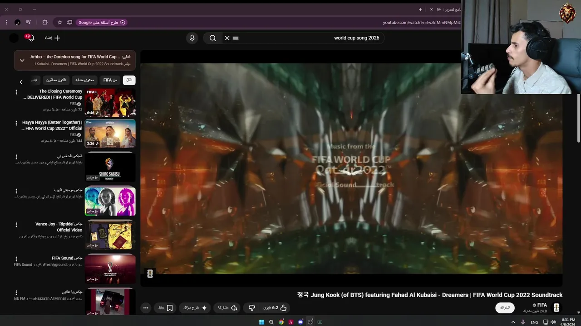The width and height of the screenshot is (581, 326).
Task: Select the 'فنانون مماثلون' filter chip
Action: (56, 80)
